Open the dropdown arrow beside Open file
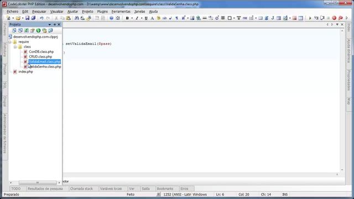The width and height of the screenshot is (354, 199). (x=23, y=18)
